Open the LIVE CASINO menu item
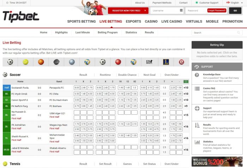 (x=172, y=22)
